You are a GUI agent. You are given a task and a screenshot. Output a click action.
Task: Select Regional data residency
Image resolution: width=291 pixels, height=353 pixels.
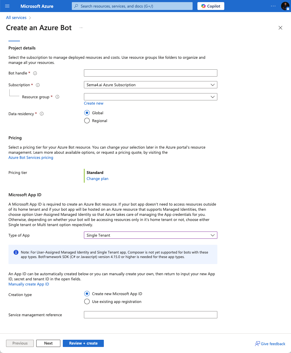coord(87,121)
